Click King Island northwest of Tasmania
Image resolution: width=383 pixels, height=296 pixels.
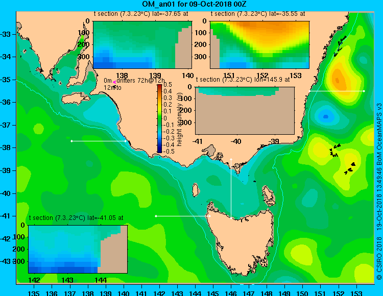tap(195, 190)
